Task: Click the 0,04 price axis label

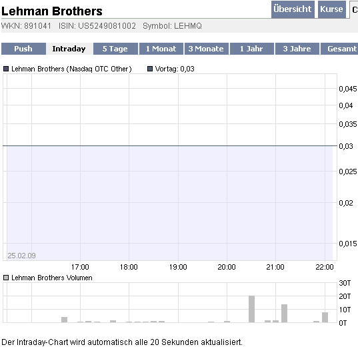Action: point(346,105)
